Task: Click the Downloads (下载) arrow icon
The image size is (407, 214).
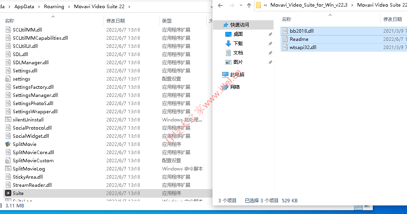Action: coord(228,43)
